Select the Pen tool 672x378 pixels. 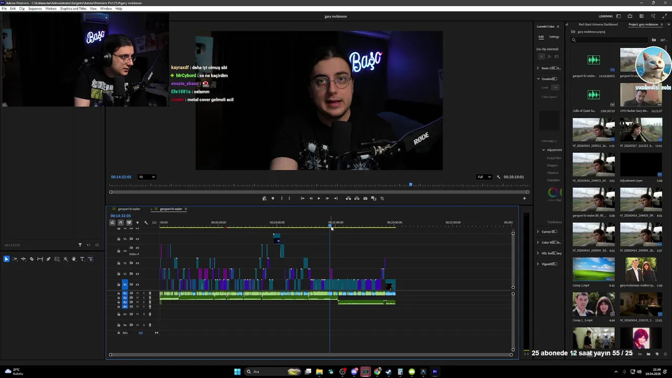point(48,259)
